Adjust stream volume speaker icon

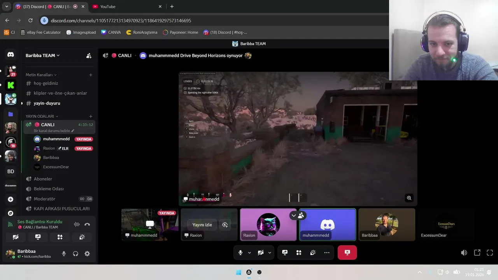click(x=464, y=253)
